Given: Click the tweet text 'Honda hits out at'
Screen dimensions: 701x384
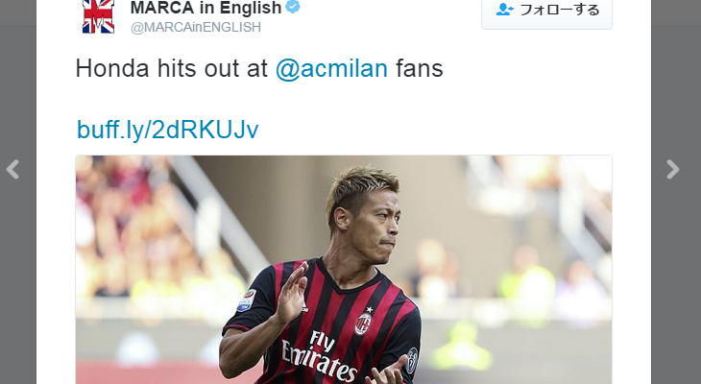Looking at the screenshot, I should 171,68.
